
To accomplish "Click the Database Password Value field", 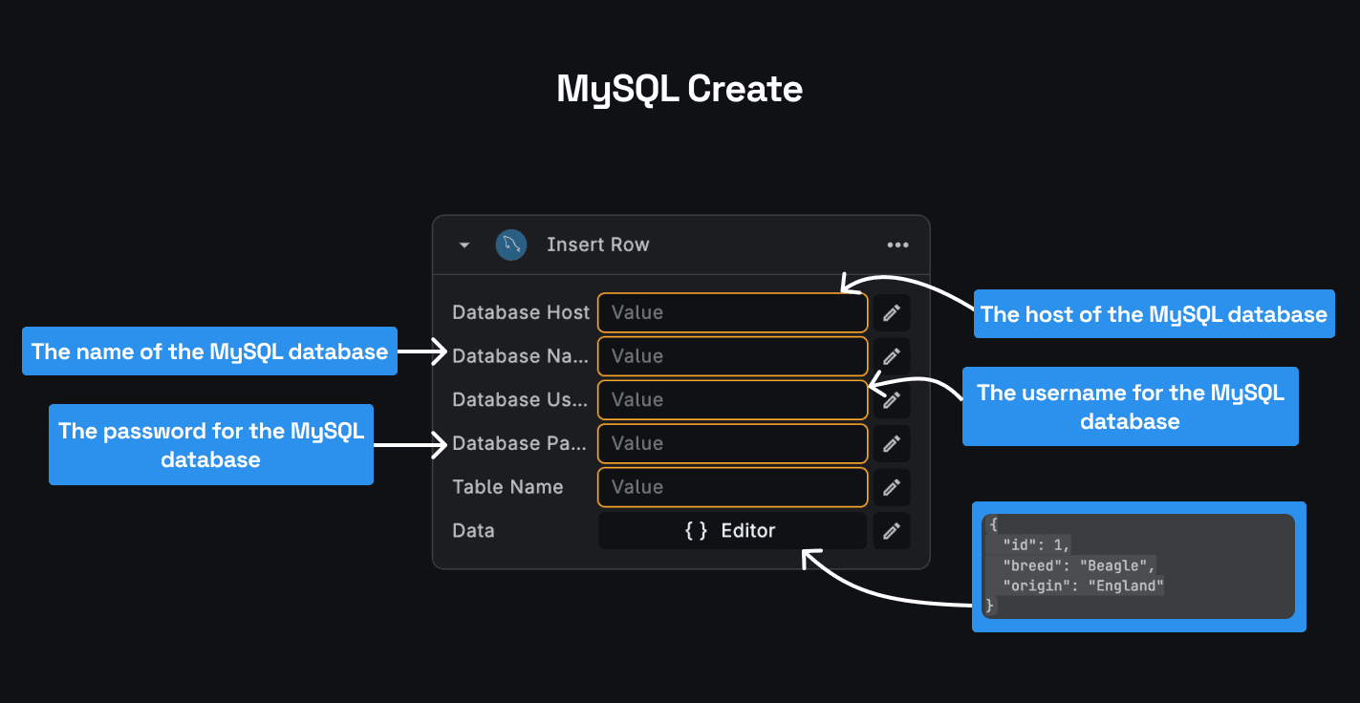I will pyautogui.click(x=732, y=443).
